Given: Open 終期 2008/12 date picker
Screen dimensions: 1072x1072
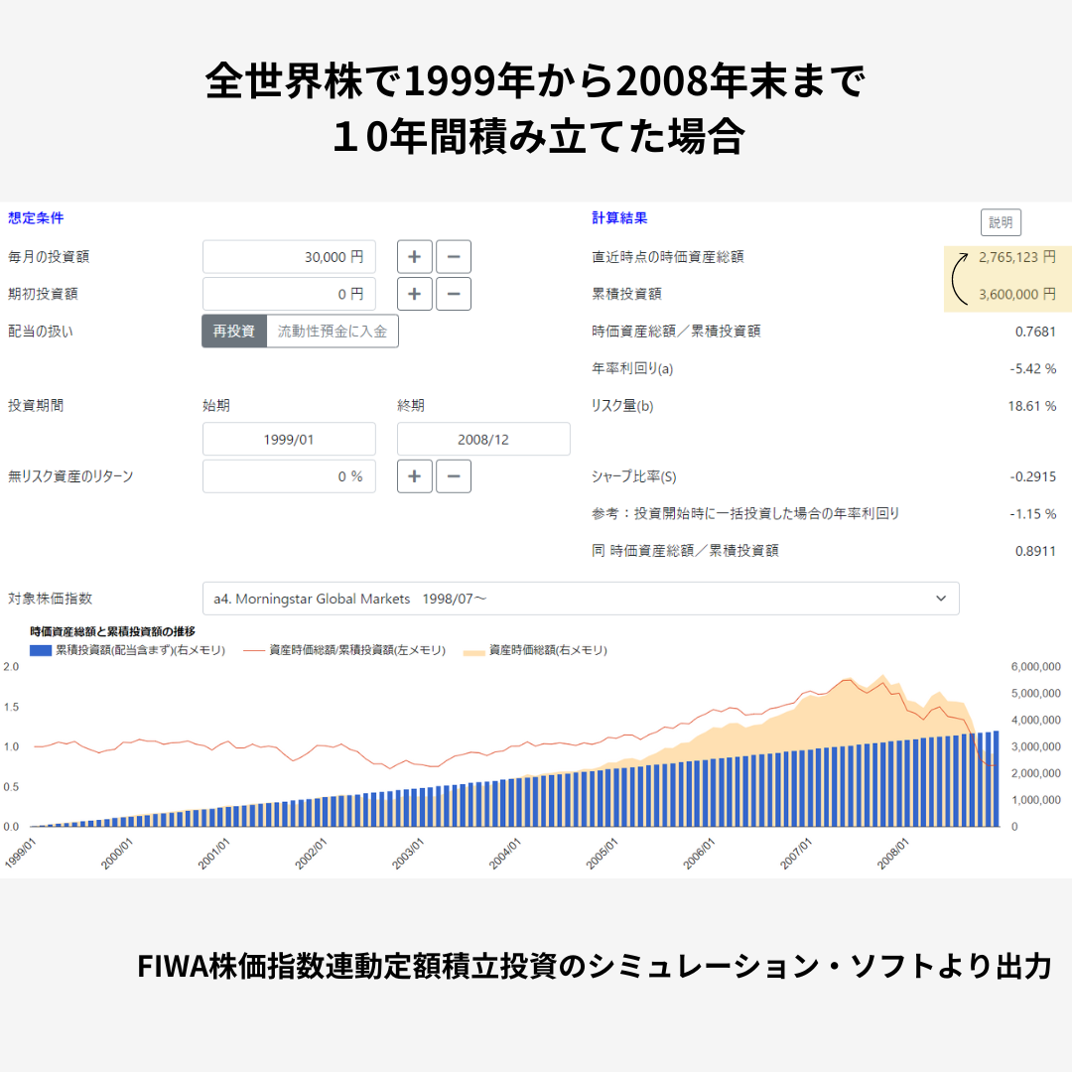Looking at the screenshot, I should click(x=483, y=439).
